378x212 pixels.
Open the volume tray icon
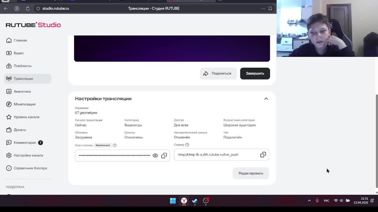pos(341,201)
